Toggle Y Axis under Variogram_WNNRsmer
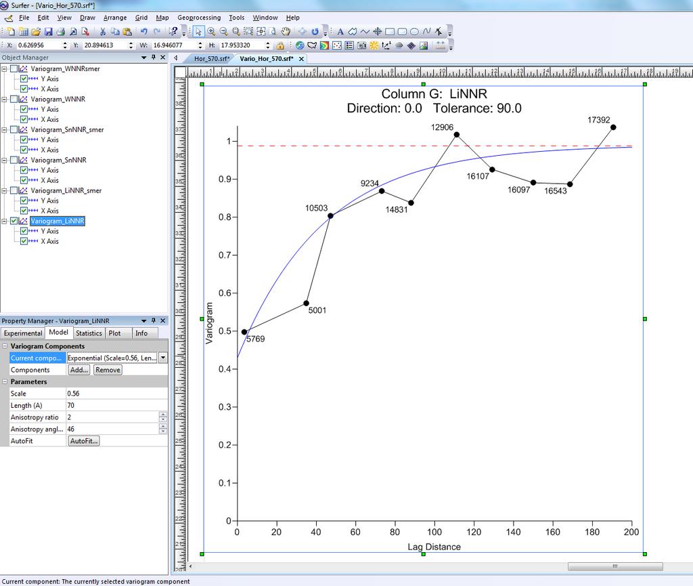The width and height of the screenshot is (693, 586). pos(24,79)
